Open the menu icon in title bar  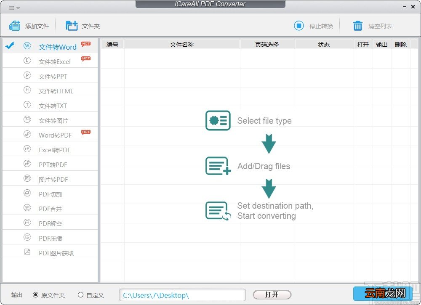coord(11,8)
